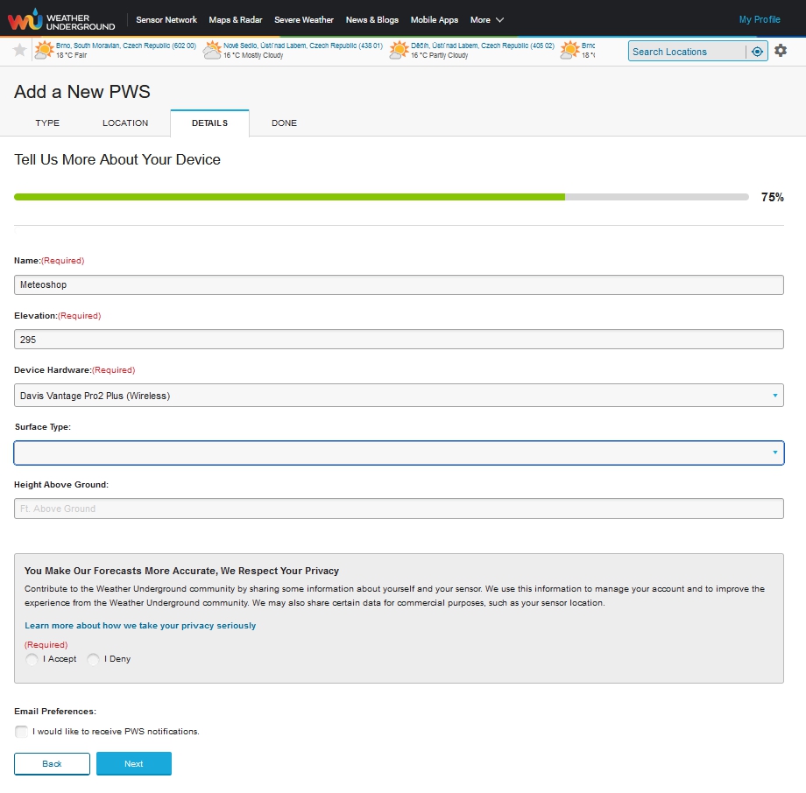
Task: Open Severe Weather menu item
Action: point(304,19)
